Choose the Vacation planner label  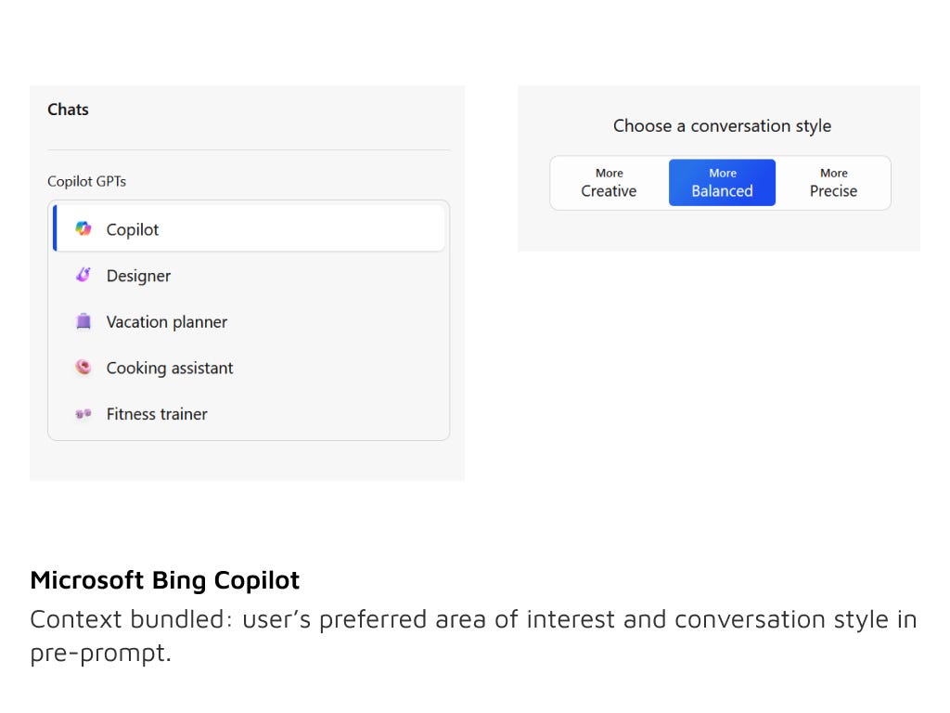pyautogui.click(x=167, y=322)
